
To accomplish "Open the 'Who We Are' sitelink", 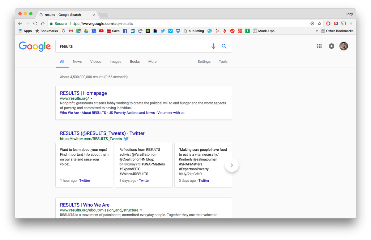I will pos(70,113).
